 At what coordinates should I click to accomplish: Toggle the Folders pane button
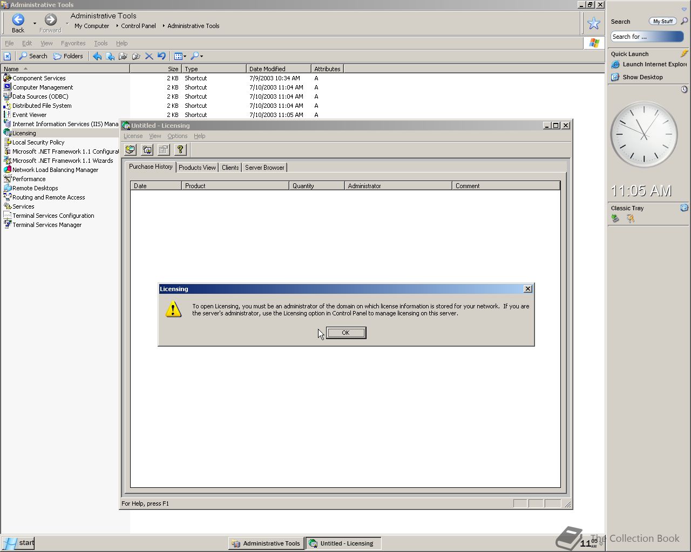pos(68,56)
